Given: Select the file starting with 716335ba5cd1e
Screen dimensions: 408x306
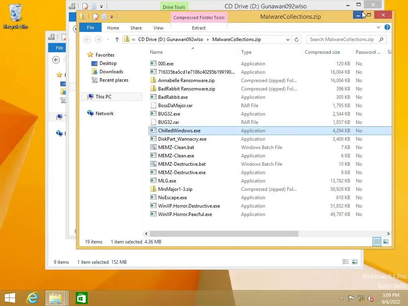Looking at the screenshot, I should tap(196, 72).
